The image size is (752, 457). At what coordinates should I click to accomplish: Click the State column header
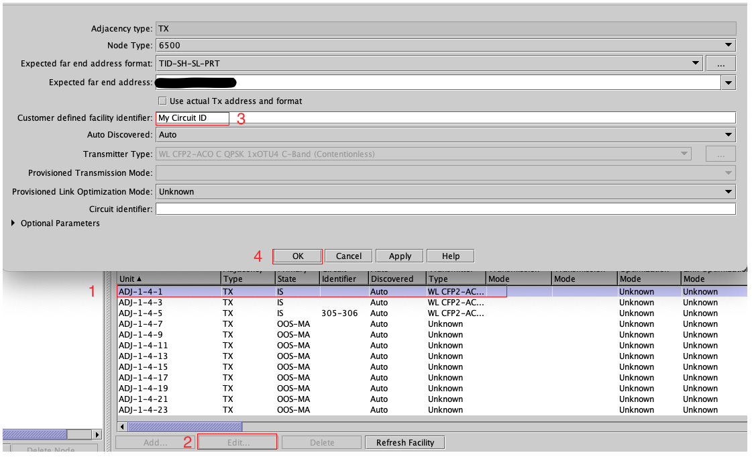click(297, 278)
